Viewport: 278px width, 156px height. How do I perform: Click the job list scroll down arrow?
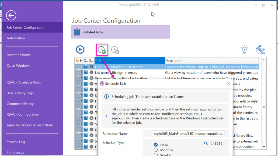[x=264, y=147]
